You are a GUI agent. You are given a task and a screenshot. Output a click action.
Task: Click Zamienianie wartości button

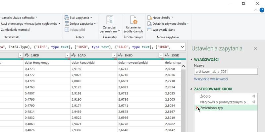coord(15,30)
